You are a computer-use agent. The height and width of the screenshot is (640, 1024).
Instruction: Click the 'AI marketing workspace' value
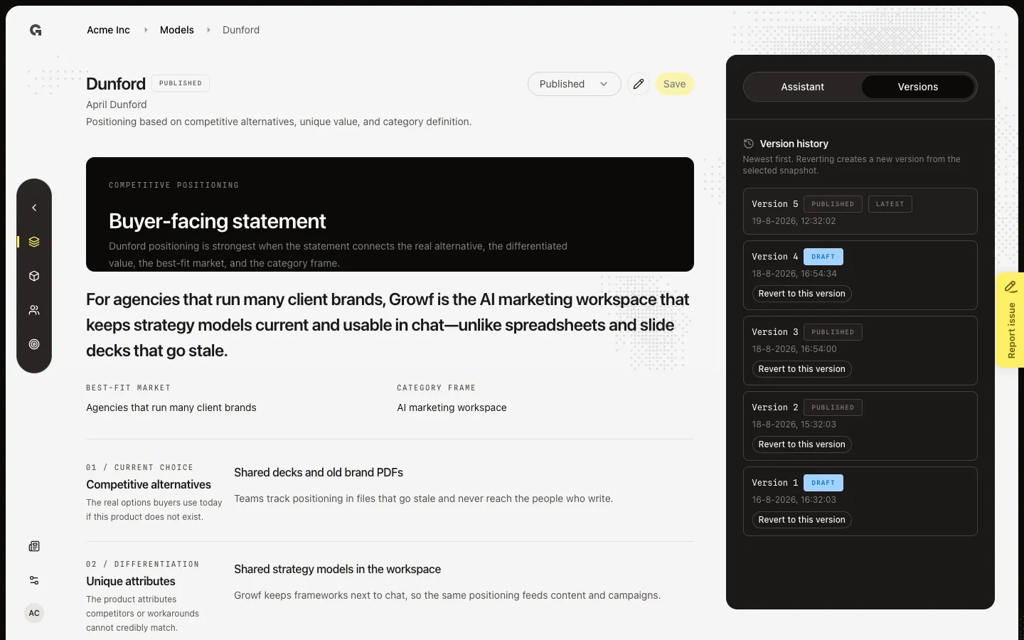click(452, 407)
